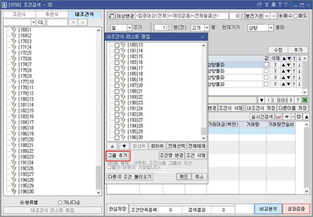The image size is (313, 217).
Task: Open the formula bar dropdown arrow
Action: pos(262,100)
